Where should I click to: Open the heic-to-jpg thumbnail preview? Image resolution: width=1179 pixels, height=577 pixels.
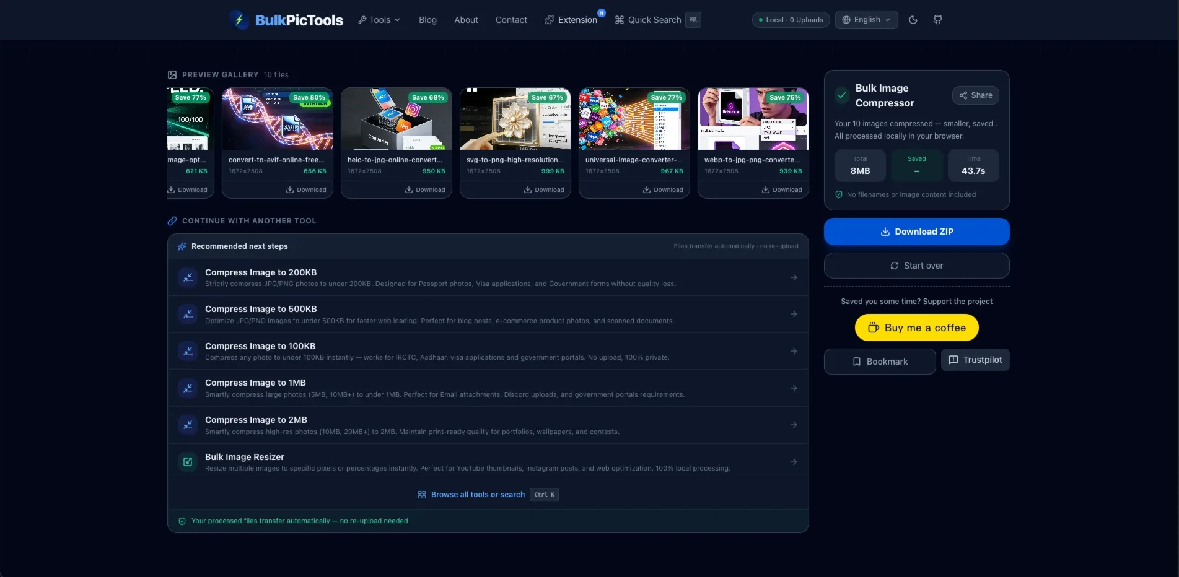[397, 119]
